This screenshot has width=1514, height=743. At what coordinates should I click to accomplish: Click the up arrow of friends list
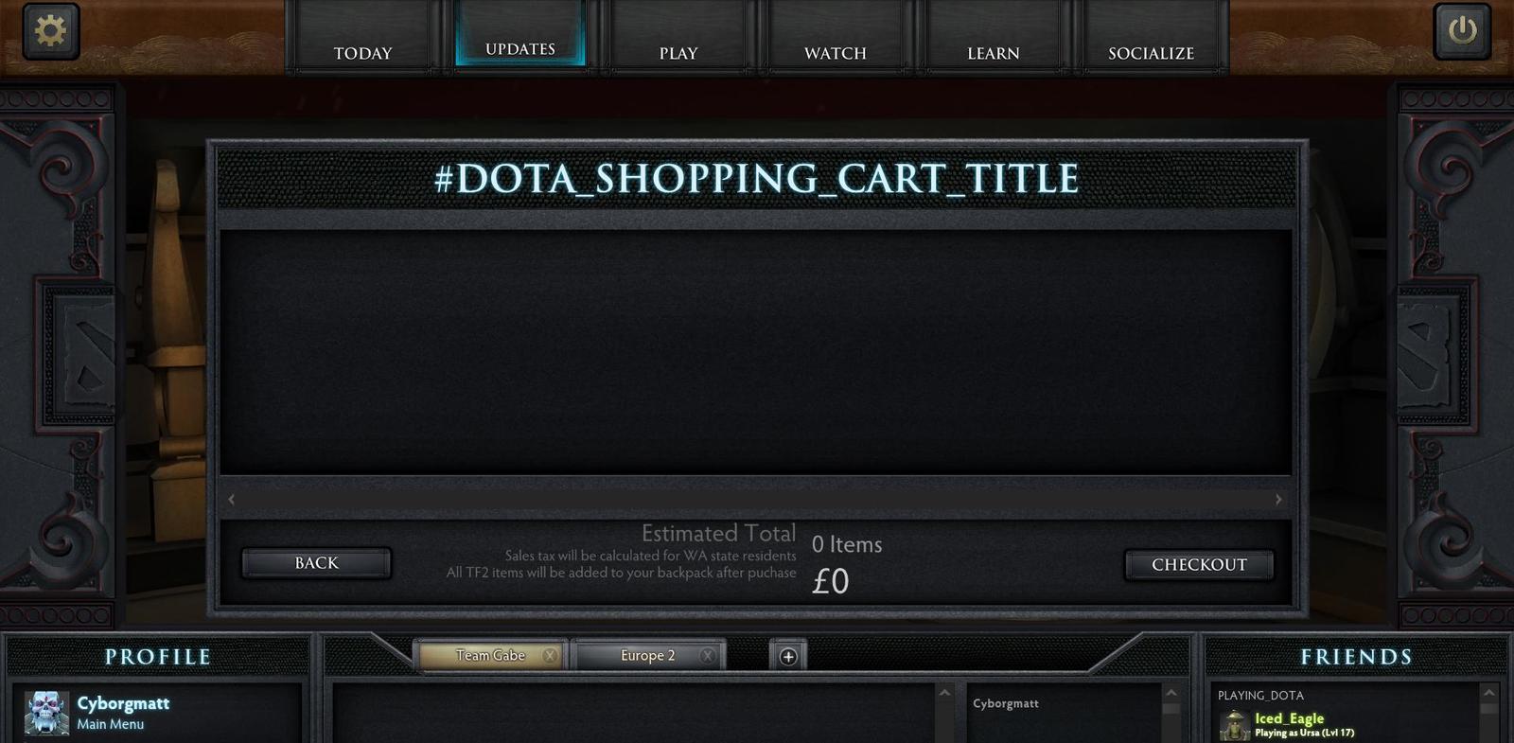[1488, 694]
